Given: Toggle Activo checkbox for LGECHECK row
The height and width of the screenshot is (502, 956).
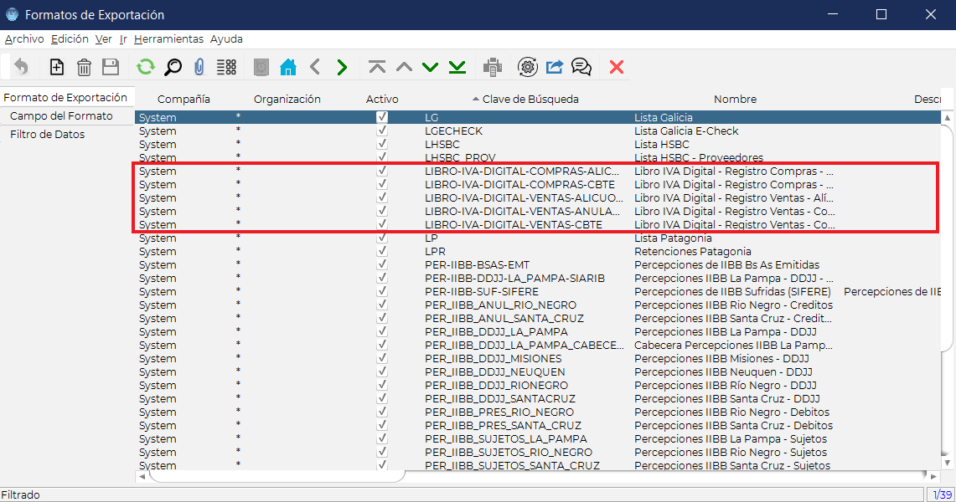Looking at the screenshot, I should pyautogui.click(x=382, y=131).
